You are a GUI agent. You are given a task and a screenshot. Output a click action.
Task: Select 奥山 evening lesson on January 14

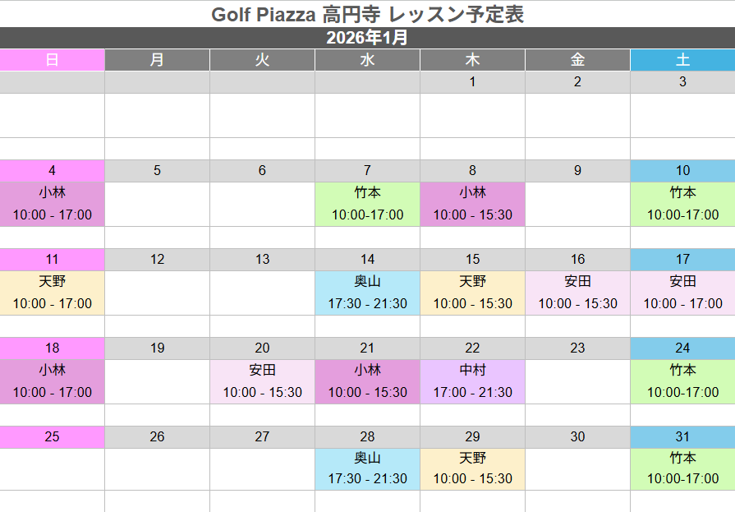coord(367,293)
